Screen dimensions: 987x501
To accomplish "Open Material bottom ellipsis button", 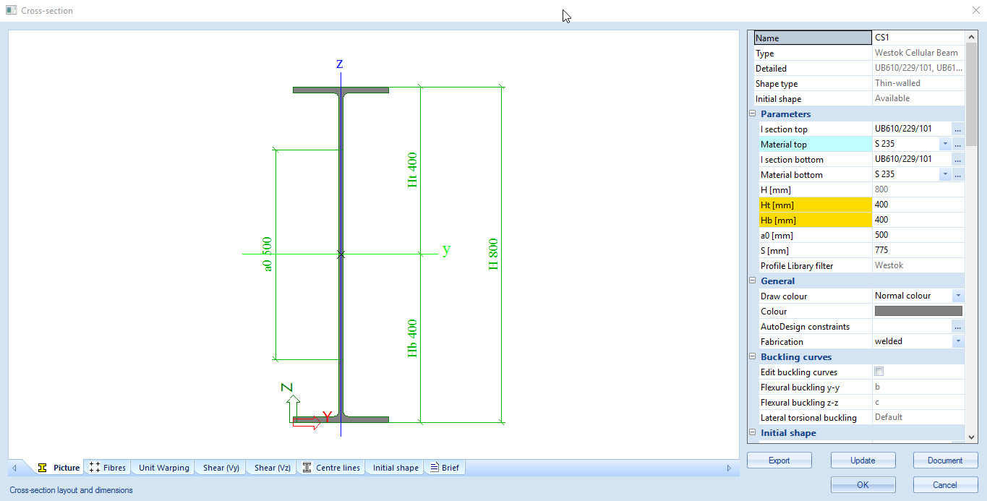I will (957, 175).
